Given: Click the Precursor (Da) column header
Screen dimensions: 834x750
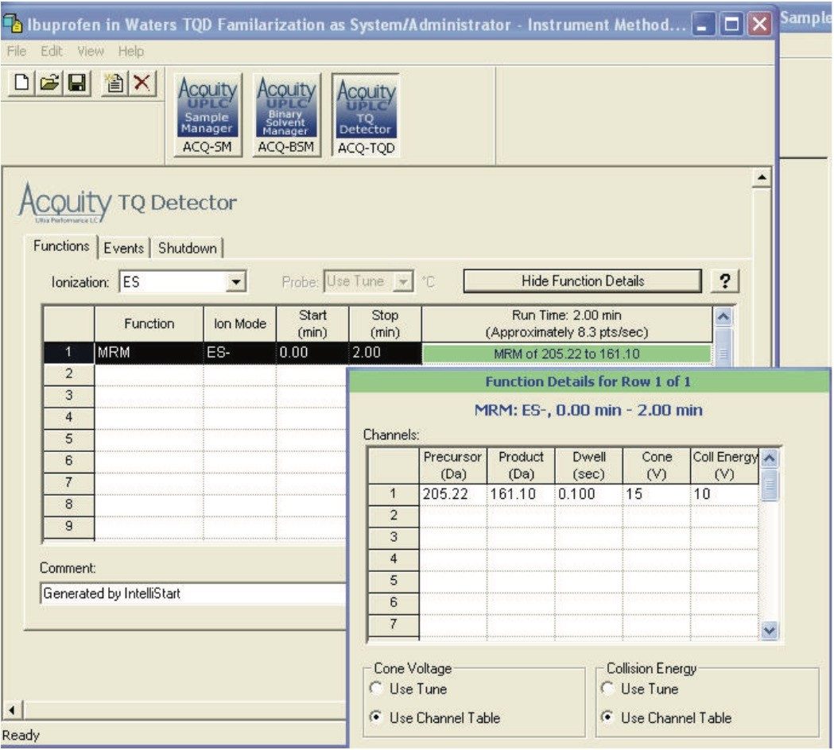Looking at the screenshot, I should pyautogui.click(x=453, y=465).
